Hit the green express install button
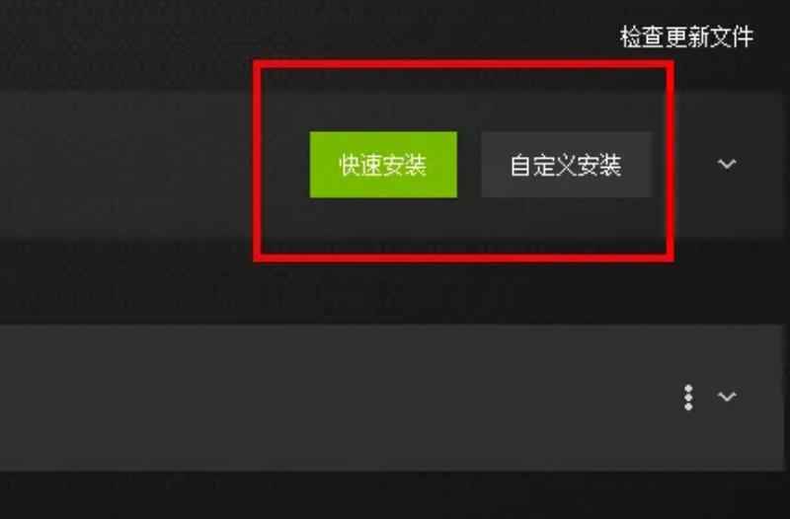The height and width of the screenshot is (519, 790). 383,165
